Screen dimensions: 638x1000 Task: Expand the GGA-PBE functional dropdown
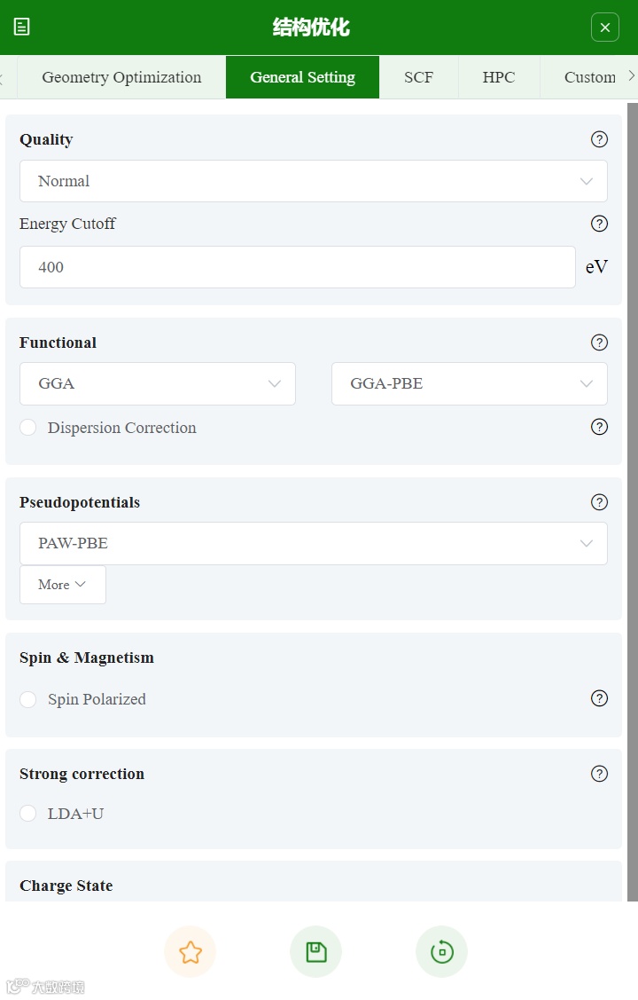tap(469, 383)
